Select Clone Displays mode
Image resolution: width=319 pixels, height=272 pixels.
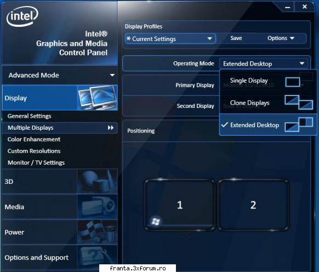click(x=268, y=102)
